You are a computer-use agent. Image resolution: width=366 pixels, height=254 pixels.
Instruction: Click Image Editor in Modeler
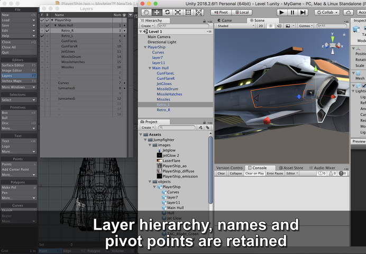(x=19, y=70)
